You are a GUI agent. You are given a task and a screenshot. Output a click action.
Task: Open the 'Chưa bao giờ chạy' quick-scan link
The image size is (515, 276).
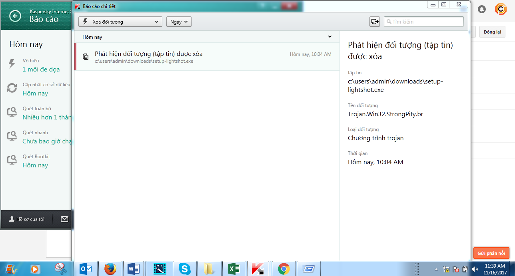pyautogui.click(x=47, y=141)
